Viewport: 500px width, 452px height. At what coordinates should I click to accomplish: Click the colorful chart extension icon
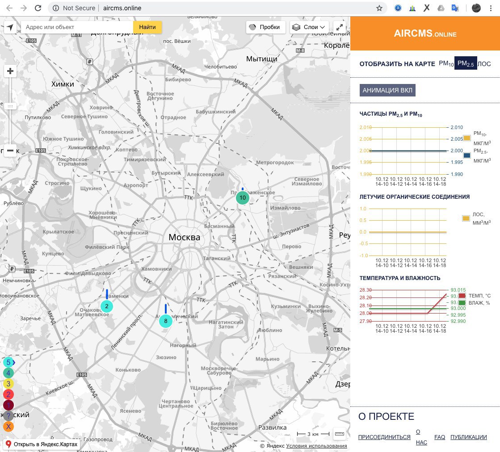point(412,8)
